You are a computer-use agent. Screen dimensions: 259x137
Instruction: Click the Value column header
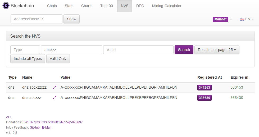pyautogui.click(x=65, y=77)
